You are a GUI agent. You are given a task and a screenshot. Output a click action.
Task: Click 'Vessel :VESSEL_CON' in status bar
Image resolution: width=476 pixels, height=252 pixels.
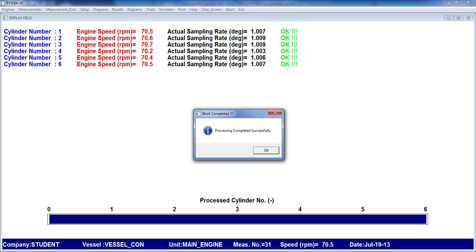click(x=113, y=245)
